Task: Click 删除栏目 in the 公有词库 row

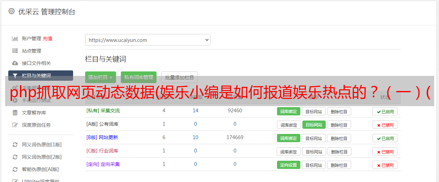Action: pyautogui.click(x=339, y=125)
